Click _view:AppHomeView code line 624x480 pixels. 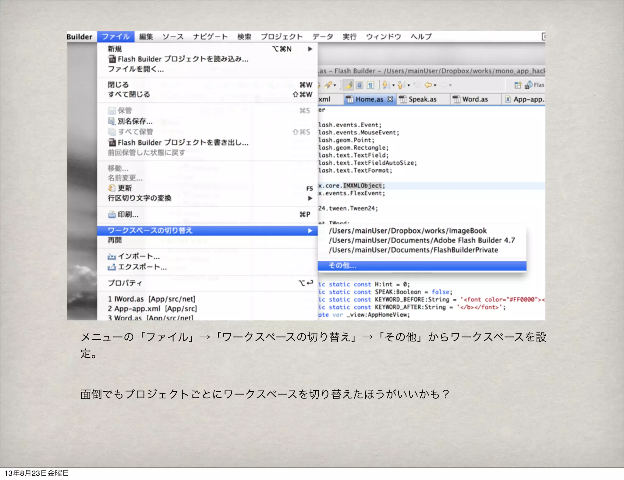point(364,315)
